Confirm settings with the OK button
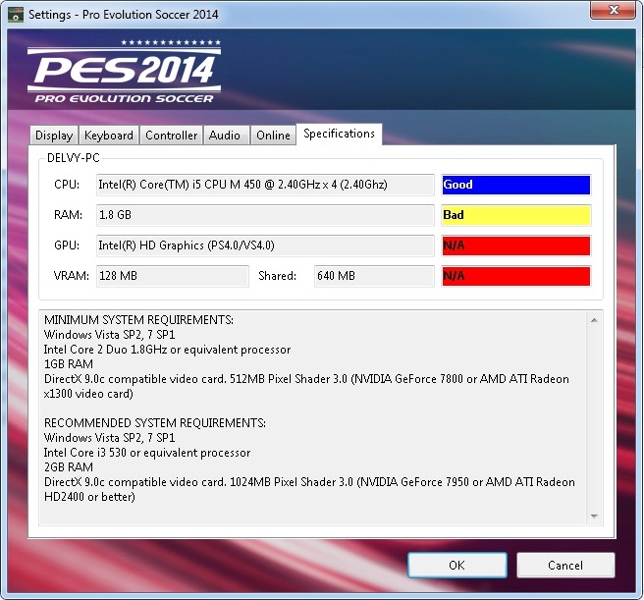 coord(457,565)
